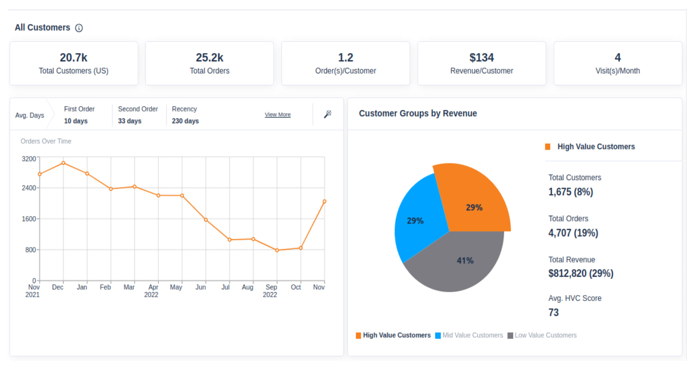This screenshot has height=386, width=687.
Task: Click the blue 29% pie slice
Action: (x=416, y=221)
